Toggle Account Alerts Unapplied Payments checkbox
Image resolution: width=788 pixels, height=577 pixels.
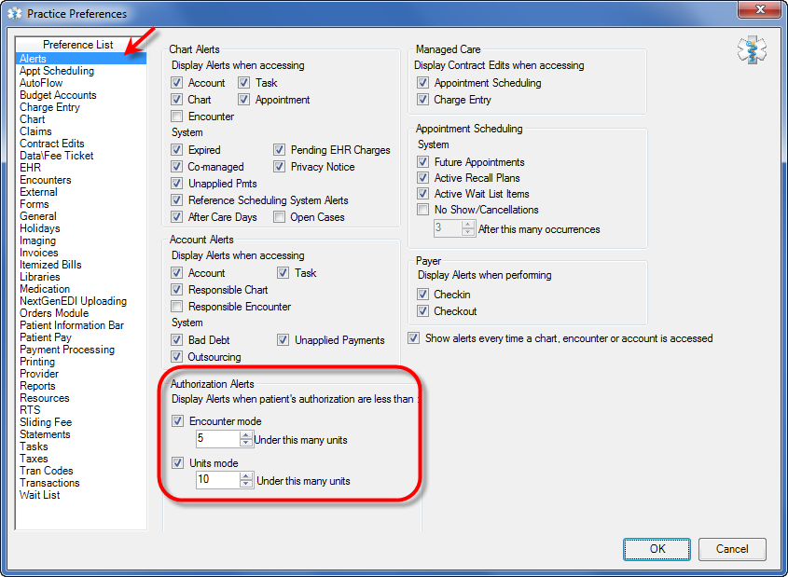click(x=283, y=340)
